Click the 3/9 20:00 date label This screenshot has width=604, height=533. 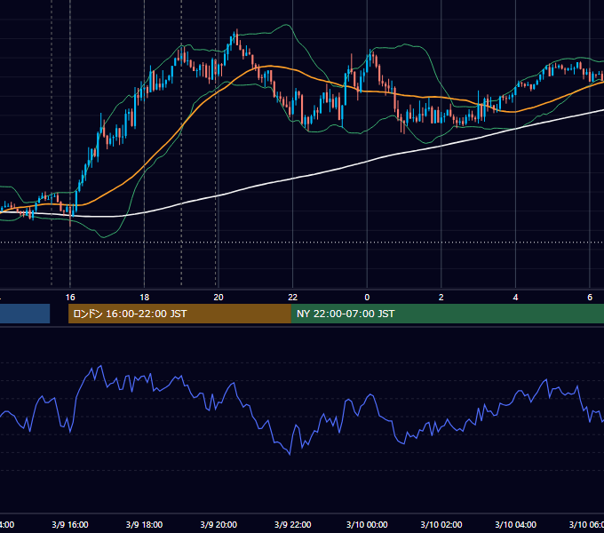coord(219,524)
